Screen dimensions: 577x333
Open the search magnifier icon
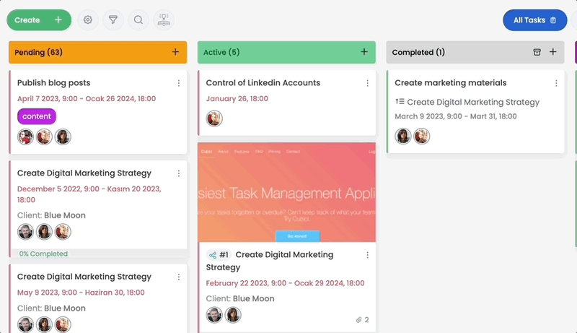[138, 20]
